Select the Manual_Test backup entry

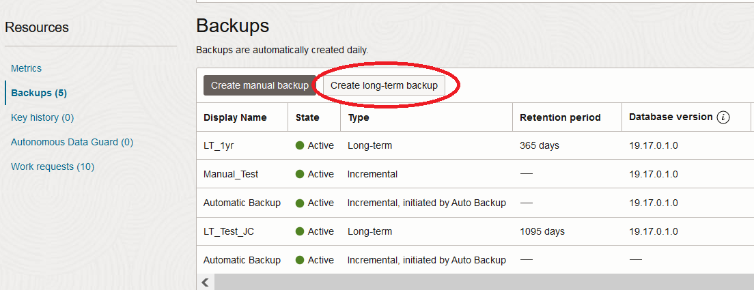click(x=231, y=174)
